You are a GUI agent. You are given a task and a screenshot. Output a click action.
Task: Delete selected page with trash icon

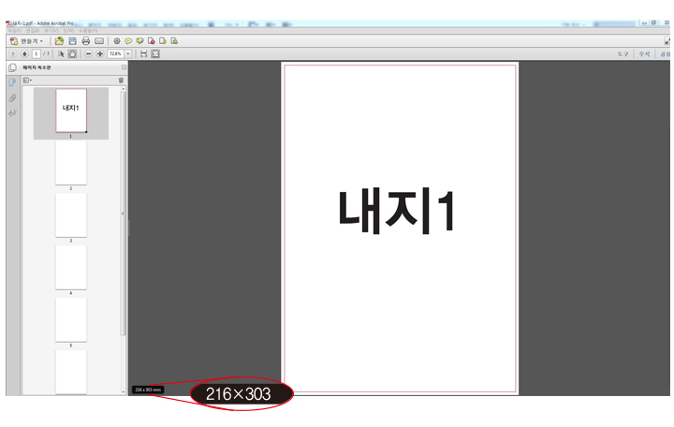(121, 81)
